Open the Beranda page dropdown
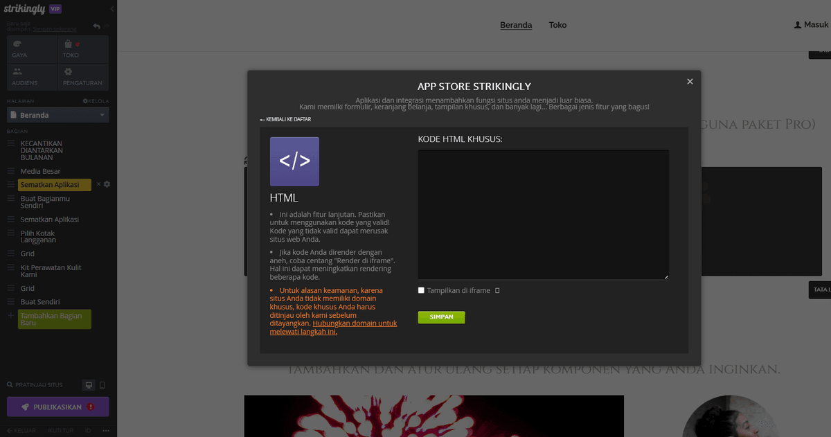 [57, 115]
